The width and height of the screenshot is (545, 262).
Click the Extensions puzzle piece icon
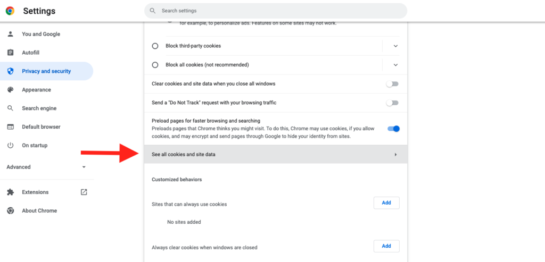point(10,192)
